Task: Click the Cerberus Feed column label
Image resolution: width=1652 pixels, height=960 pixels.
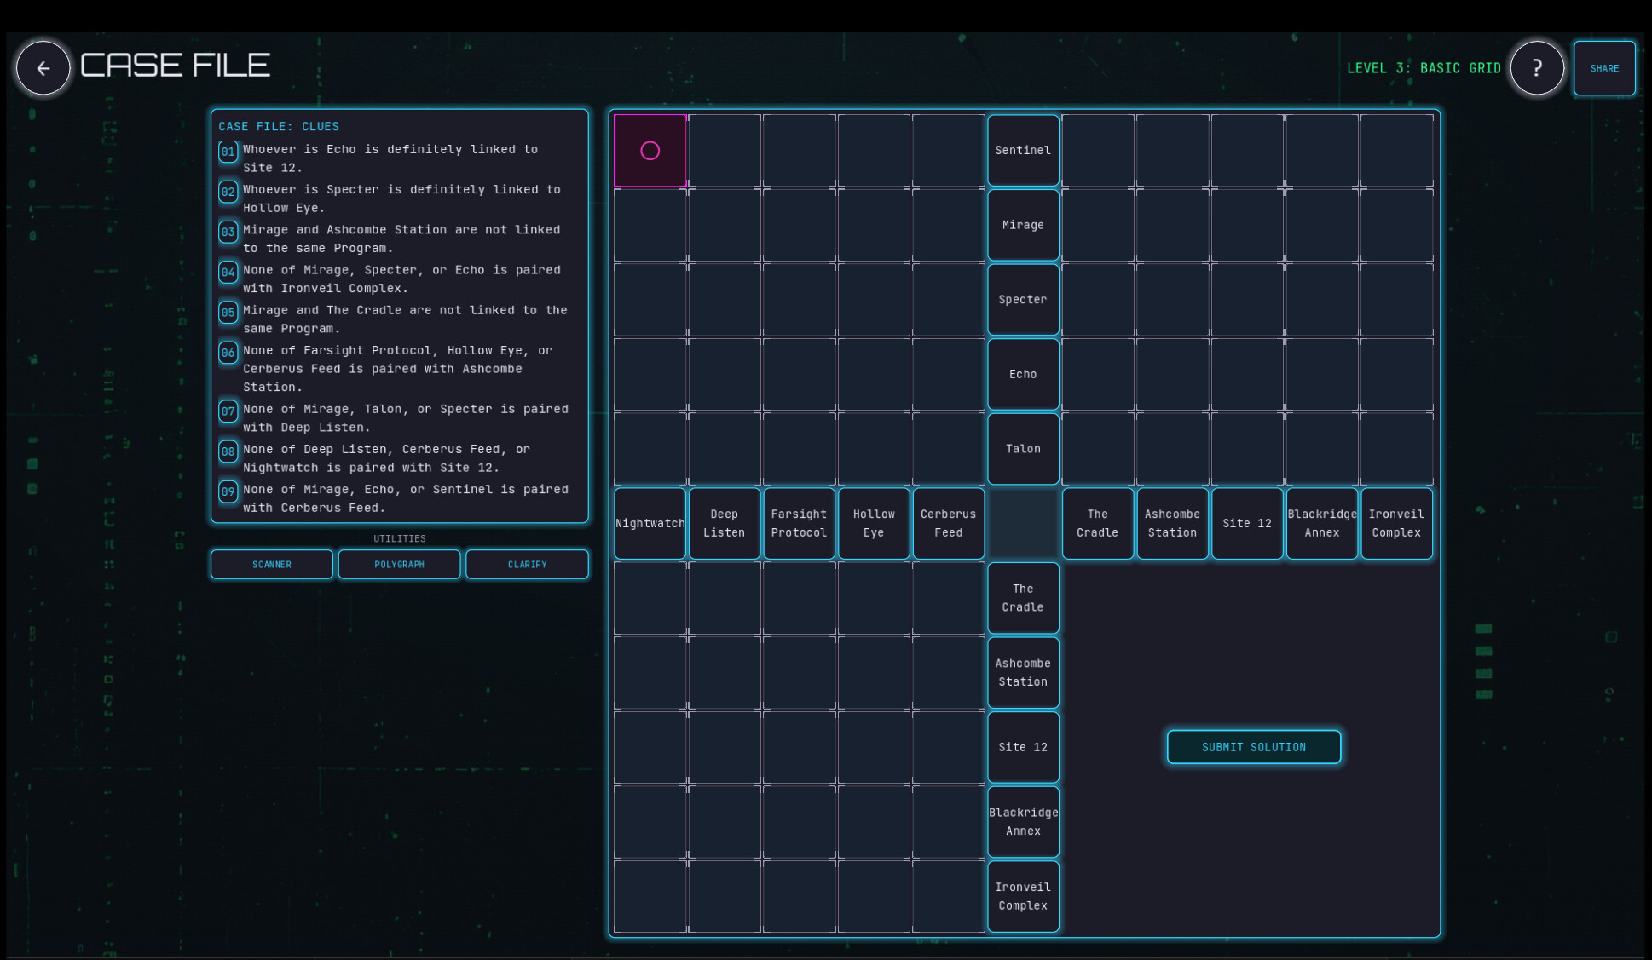Action: tap(948, 523)
